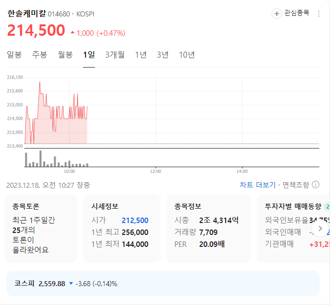Click the PER value 20.09배
Viewport: 330px width, 305px height.
click(x=212, y=244)
